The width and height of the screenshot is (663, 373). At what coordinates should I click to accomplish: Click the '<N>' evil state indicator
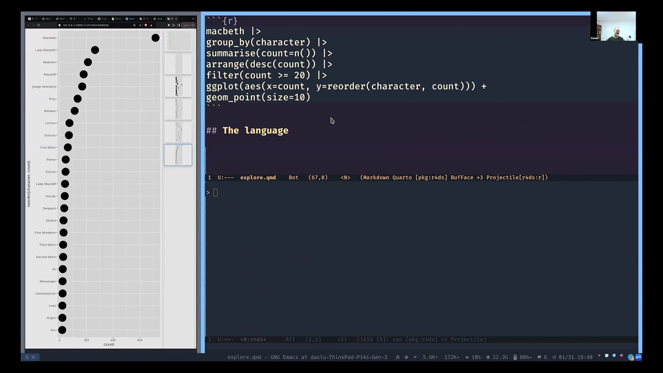[345, 177]
